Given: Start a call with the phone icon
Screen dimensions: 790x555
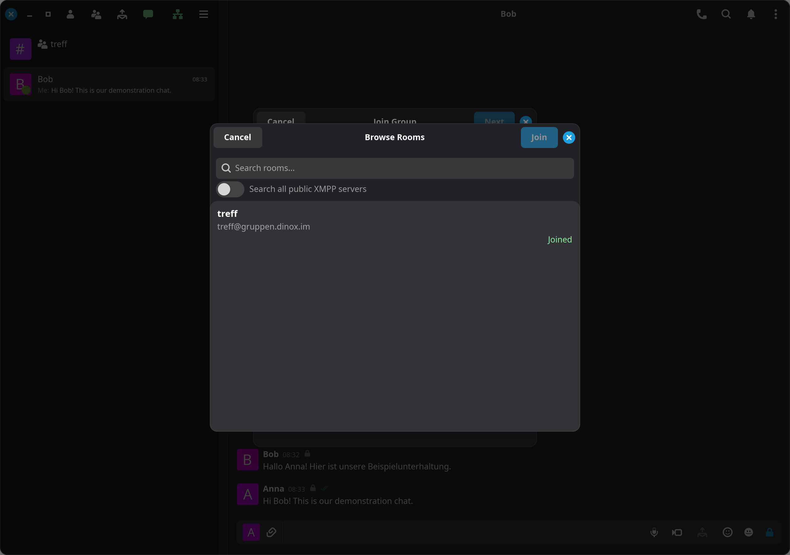Looking at the screenshot, I should (701, 14).
